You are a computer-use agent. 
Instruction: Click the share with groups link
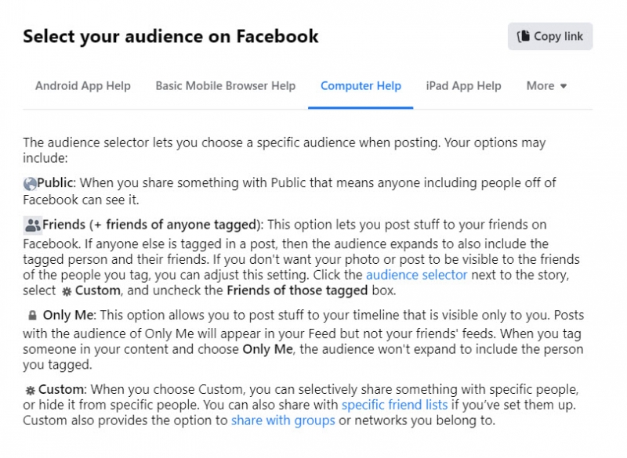coord(283,420)
